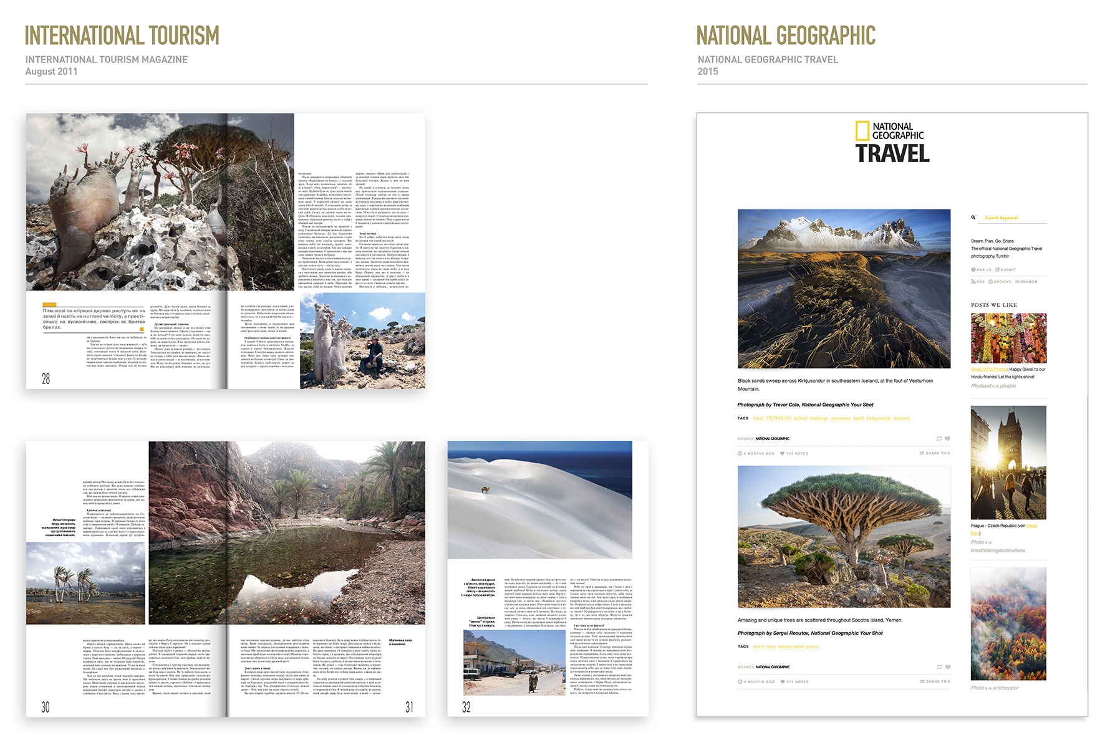Click the socotra island tag

(791, 646)
